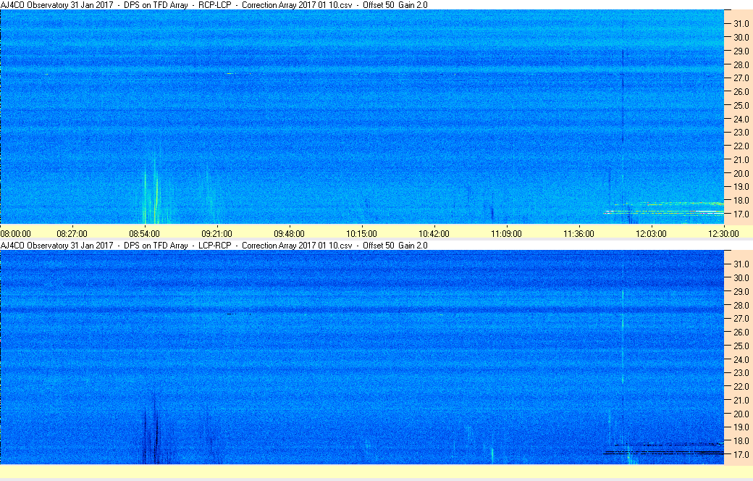Click "Correction Array 2017 01 10.csv" in RCP-LCP title
753x481 pixels.
click(x=297, y=5)
